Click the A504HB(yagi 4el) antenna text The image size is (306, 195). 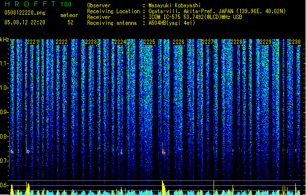172,23
